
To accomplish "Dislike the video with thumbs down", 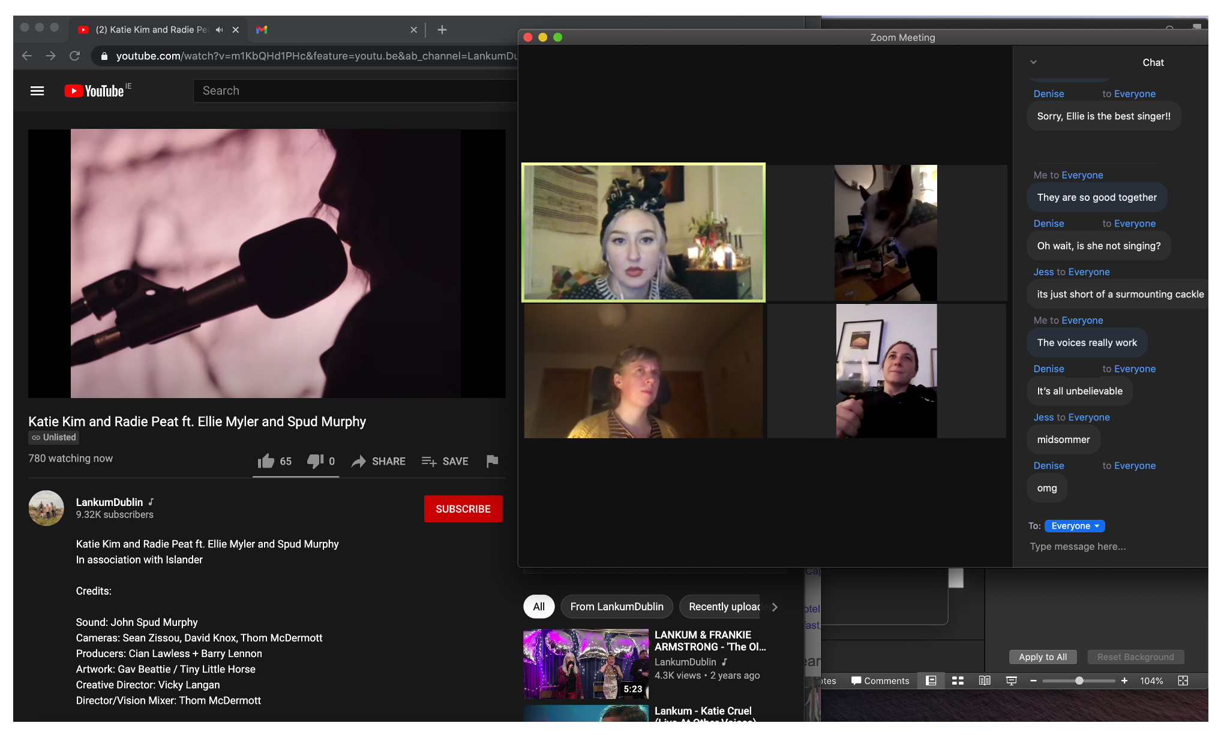I will [x=315, y=461].
